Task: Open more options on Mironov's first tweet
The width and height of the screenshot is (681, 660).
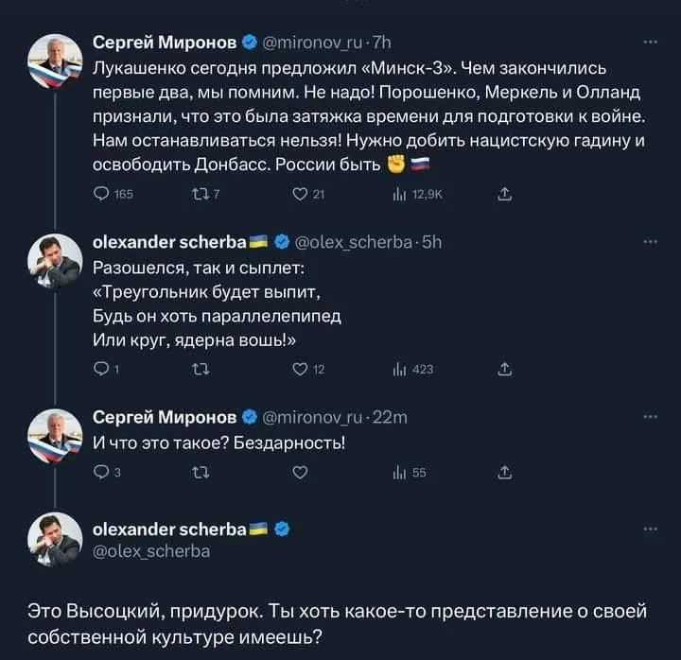Action: click(x=649, y=42)
